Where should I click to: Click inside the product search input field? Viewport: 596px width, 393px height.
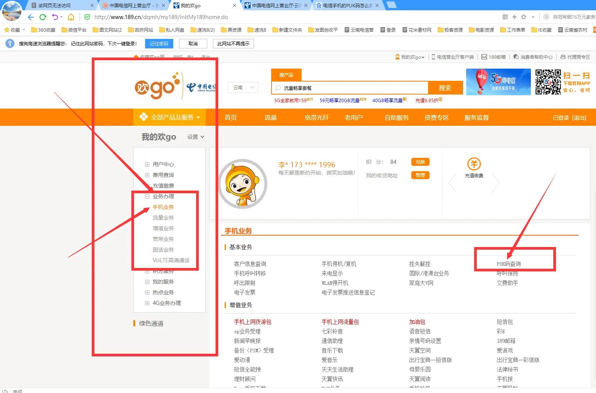[350, 88]
